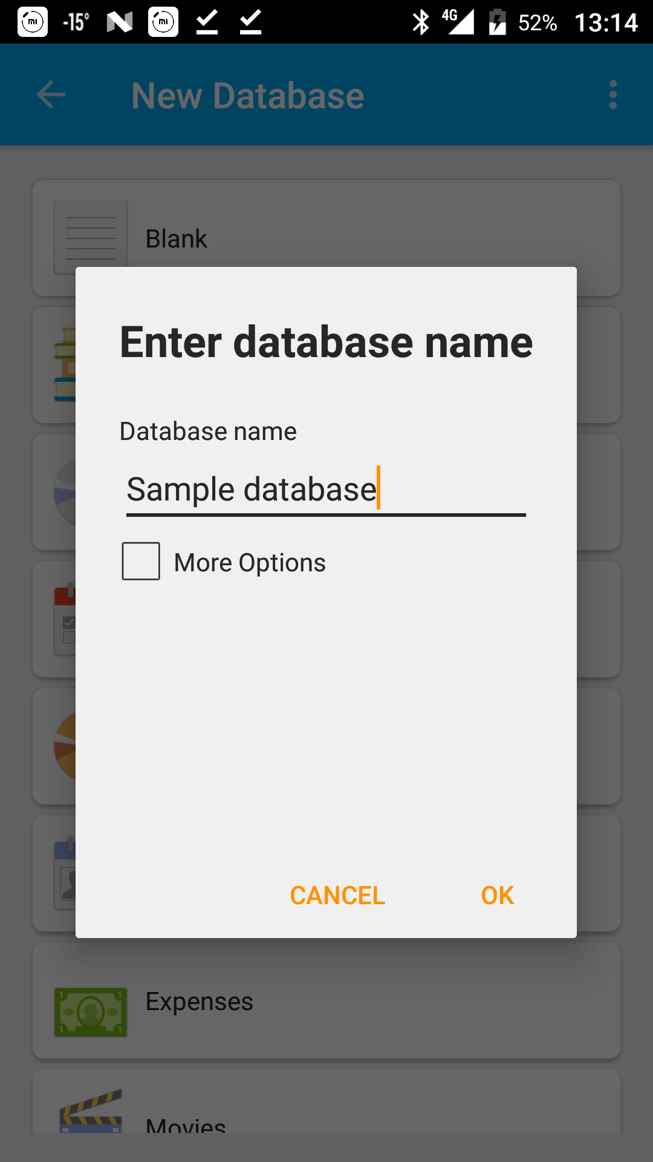Tick the More Options checkbox

point(141,561)
